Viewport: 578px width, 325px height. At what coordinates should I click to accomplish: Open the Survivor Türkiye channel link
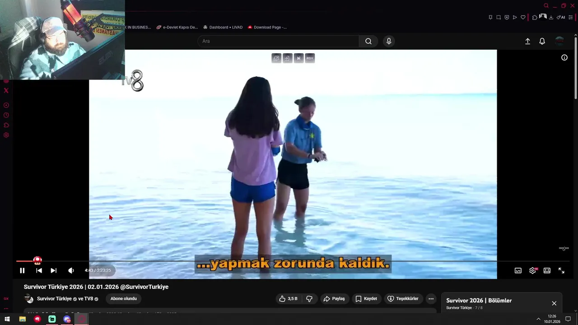click(54, 299)
